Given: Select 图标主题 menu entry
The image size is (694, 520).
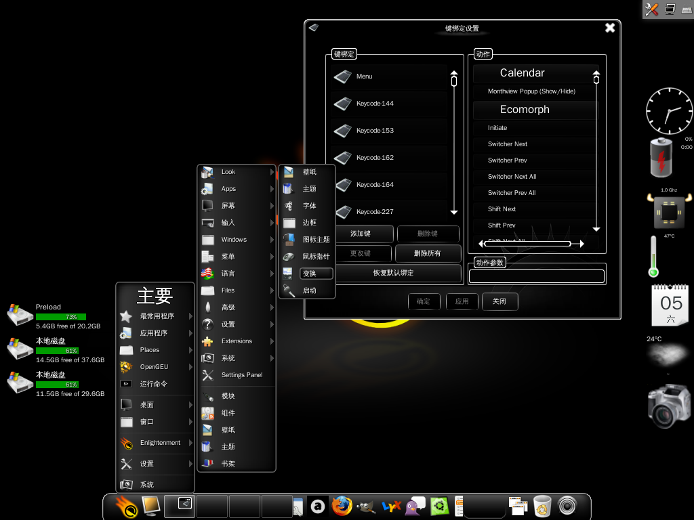Looking at the screenshot, I should point(307,240).
